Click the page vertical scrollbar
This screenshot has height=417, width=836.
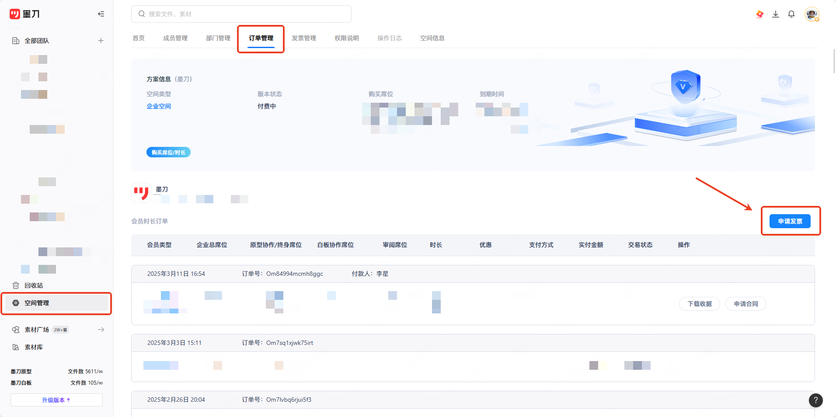(834, 61)
